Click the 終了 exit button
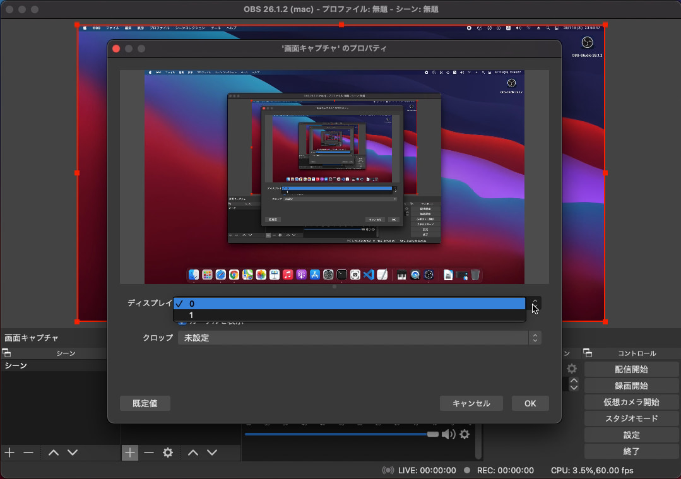Viewport: 681px width, 479px height. click(x=631, y=451)
